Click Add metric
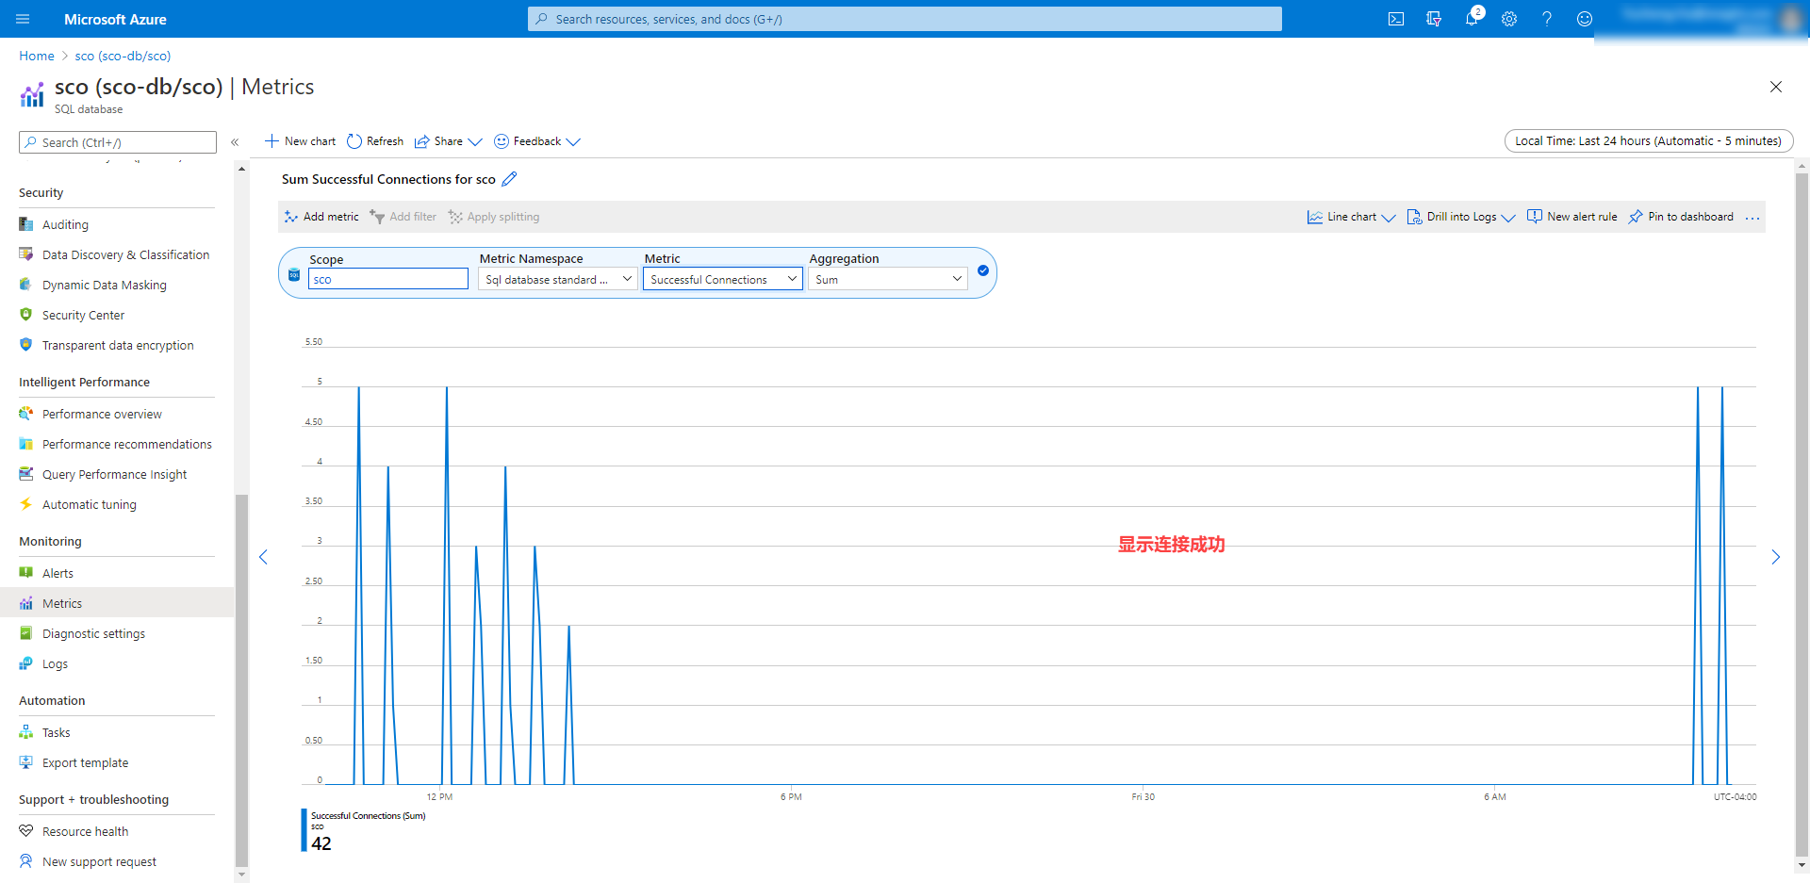This screenshot has width=1810, height=883. coord(321,217)
